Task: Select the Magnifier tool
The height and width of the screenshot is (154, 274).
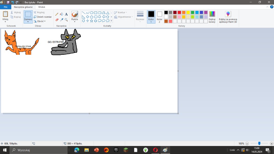Action: point(66,20)
